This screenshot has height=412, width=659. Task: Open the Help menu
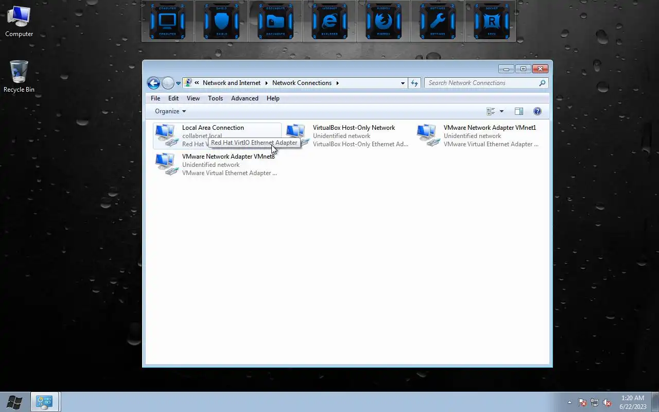(x=273, y=98)
